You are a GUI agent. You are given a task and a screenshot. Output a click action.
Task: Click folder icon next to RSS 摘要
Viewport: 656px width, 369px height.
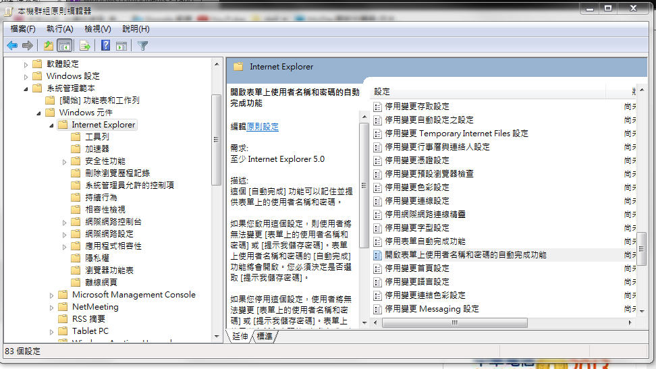coord(63,318)
